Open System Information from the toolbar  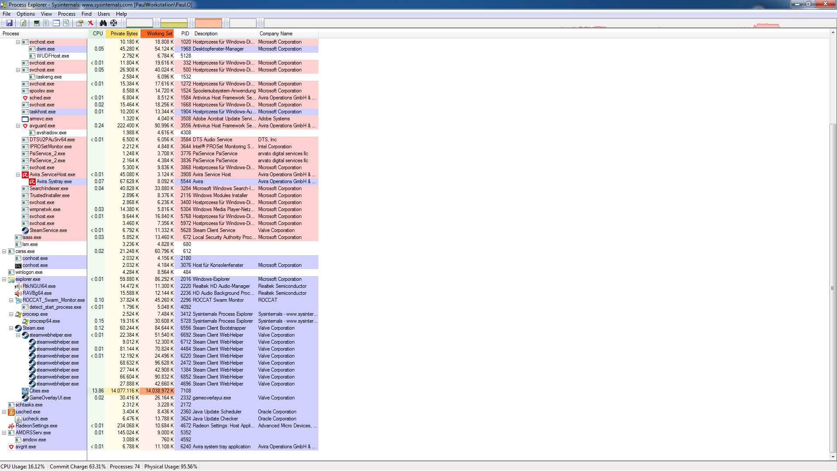tap(37, 23)
